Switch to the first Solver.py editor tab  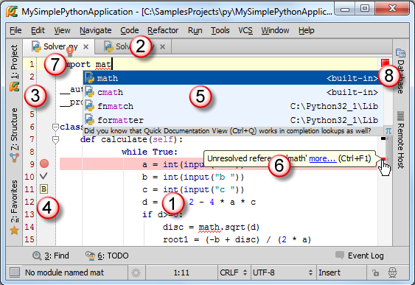[59, 47]
